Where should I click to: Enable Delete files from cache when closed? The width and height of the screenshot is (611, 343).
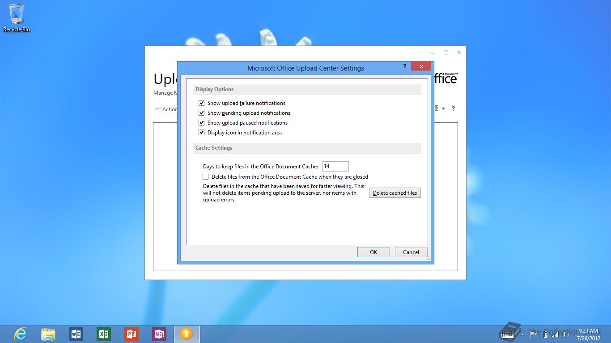coord(206,176)
